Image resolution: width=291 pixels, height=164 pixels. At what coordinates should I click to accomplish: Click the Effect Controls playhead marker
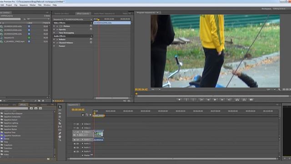(98, 19)
